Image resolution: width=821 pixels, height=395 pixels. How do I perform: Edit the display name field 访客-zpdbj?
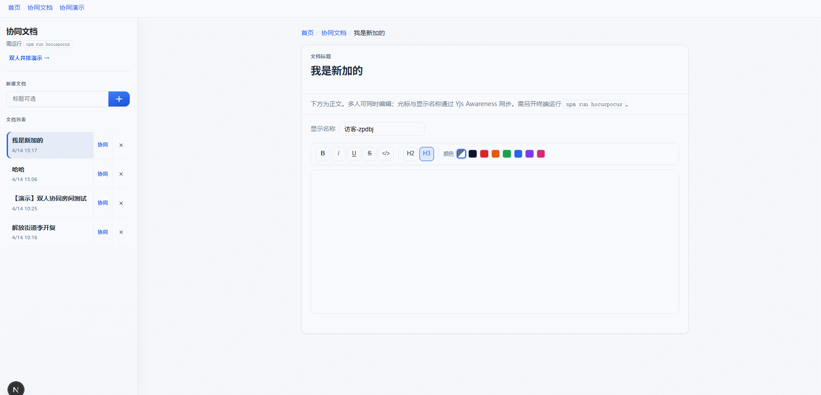tap(382, 129)
